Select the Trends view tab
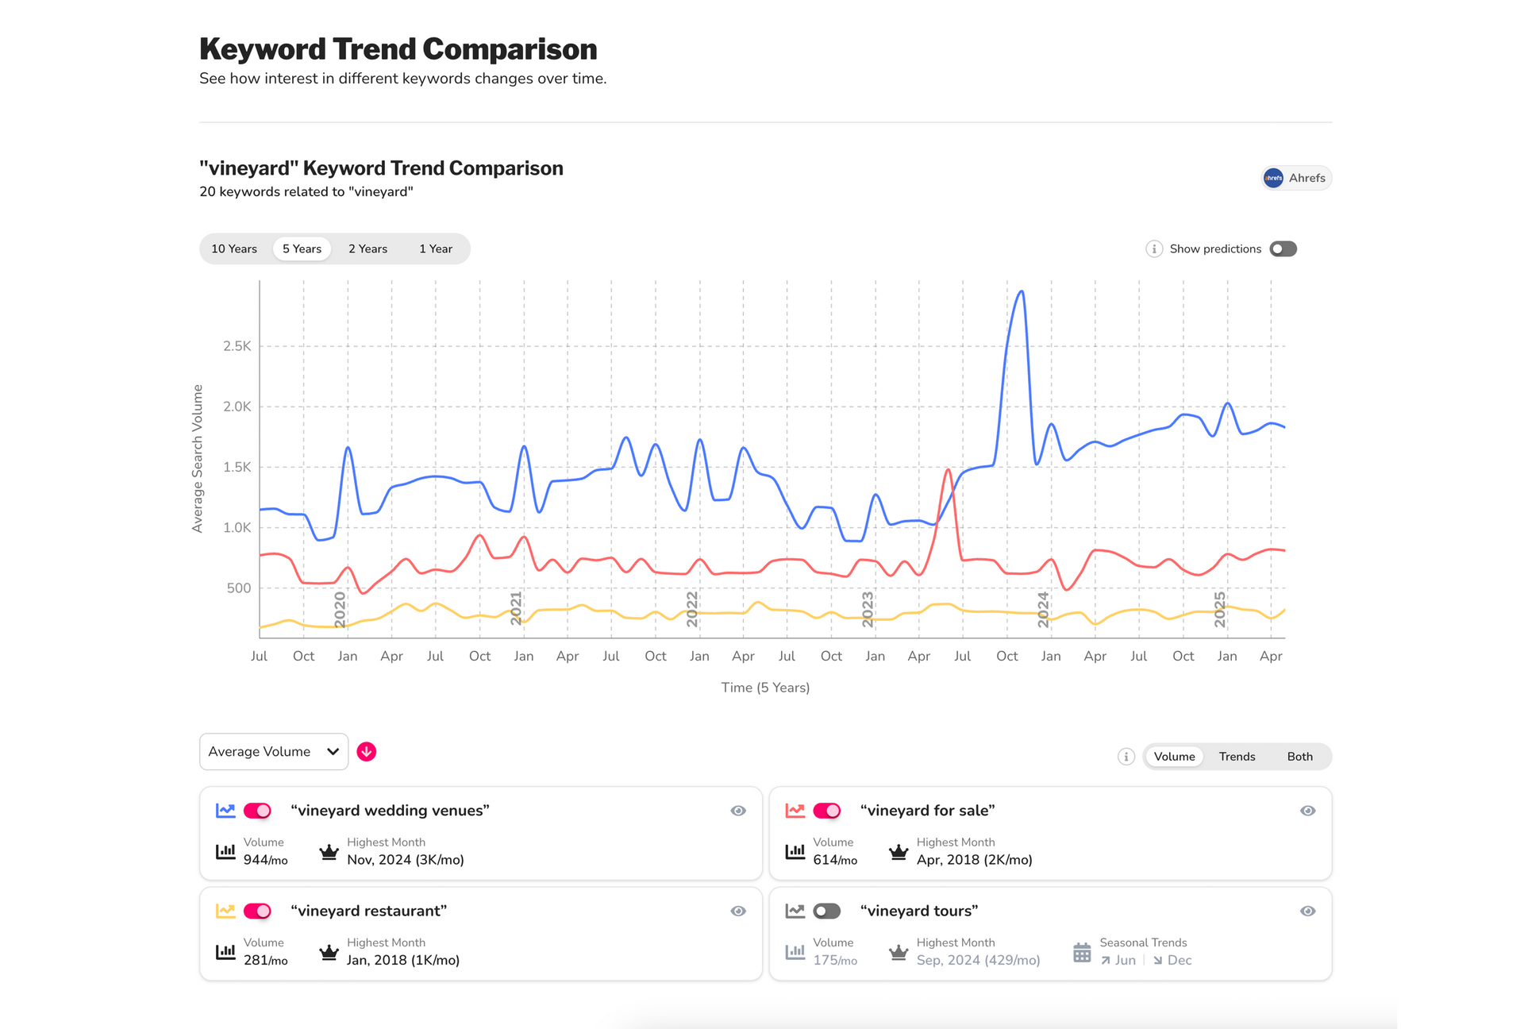The height and width of the screenshot is (1029, 1524). [1237, 757]
